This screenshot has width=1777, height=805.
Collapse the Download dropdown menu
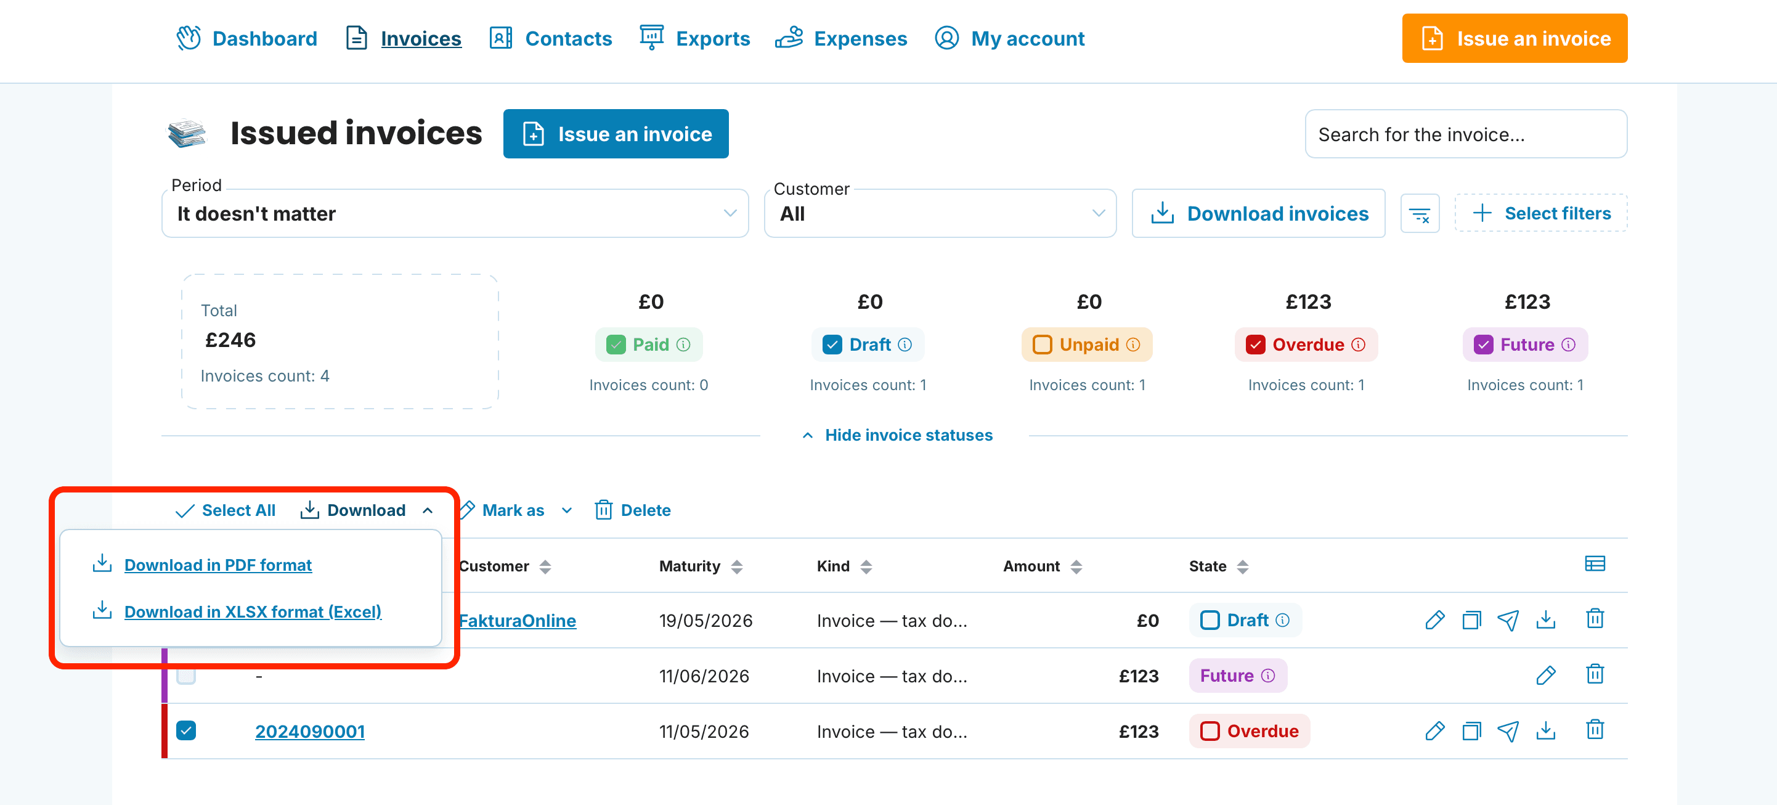click(x=366, y=510)
